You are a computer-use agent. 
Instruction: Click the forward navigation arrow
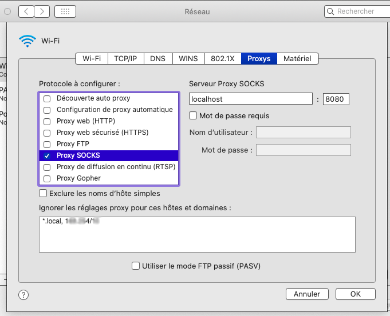click(42, 11)
